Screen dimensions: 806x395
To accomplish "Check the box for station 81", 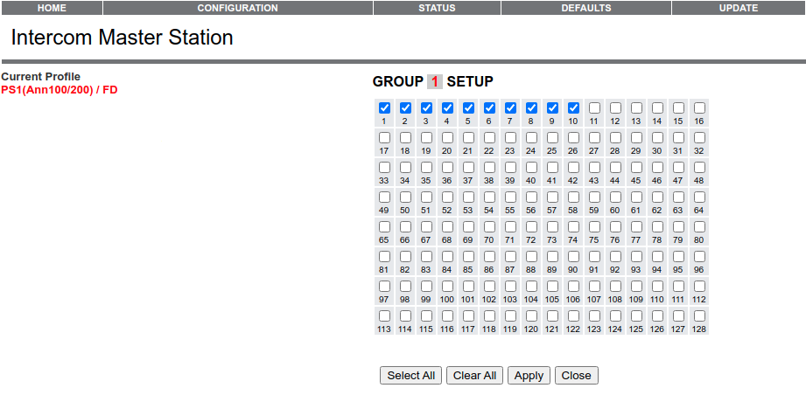I will (x=384, y=257).
